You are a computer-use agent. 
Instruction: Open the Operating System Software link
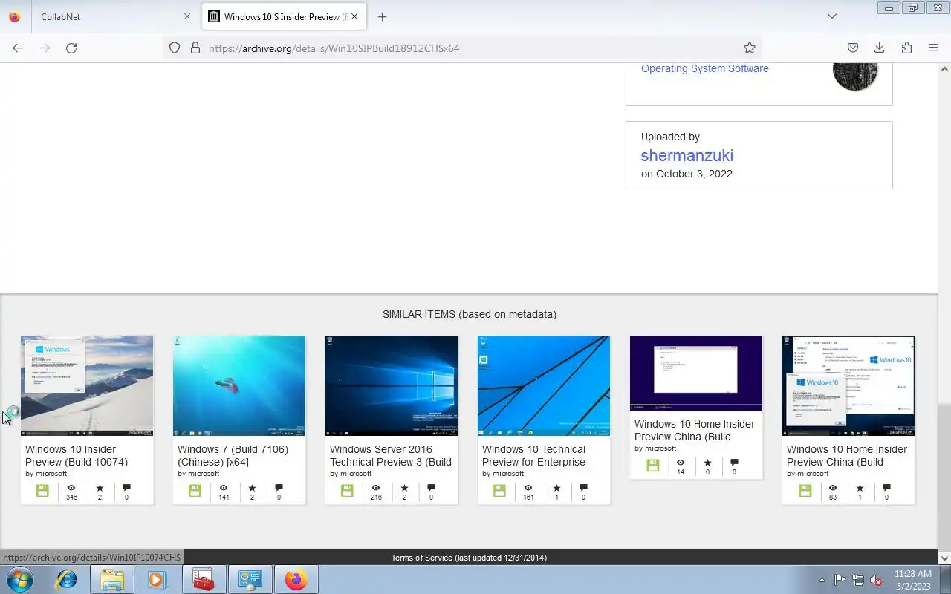[x=705, y=68]
